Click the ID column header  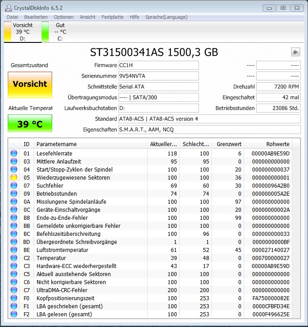click(26, 144)
